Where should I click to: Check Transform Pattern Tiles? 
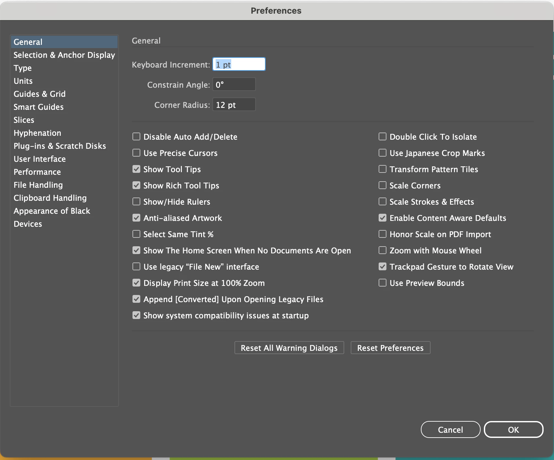tap(383, 169)
